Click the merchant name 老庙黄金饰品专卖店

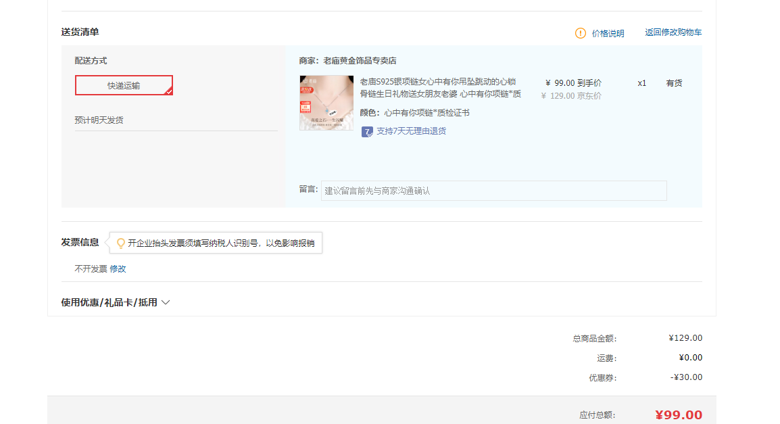tap(360, 61)
